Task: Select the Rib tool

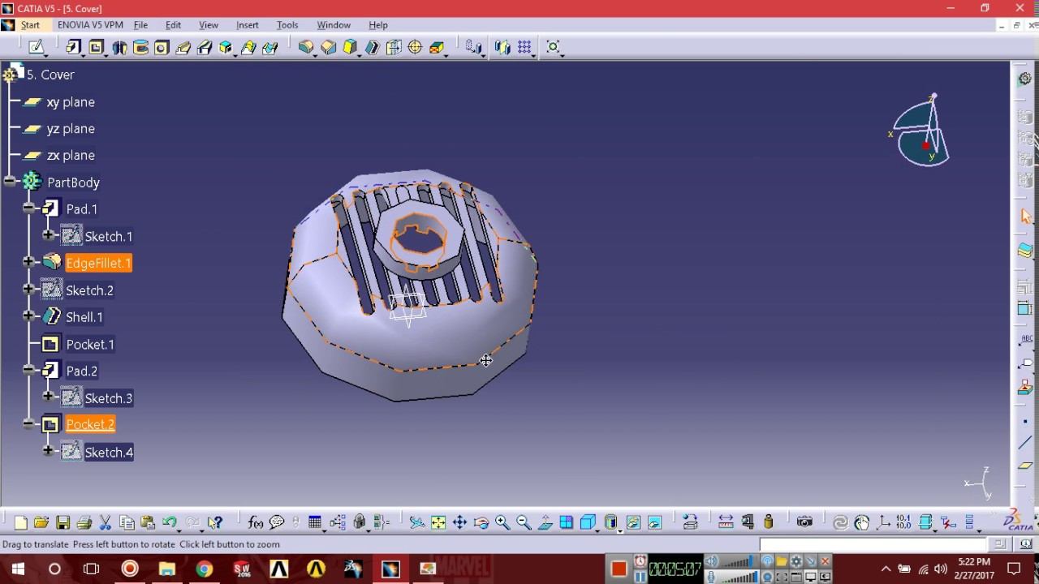Action: [x=183, y=47]
